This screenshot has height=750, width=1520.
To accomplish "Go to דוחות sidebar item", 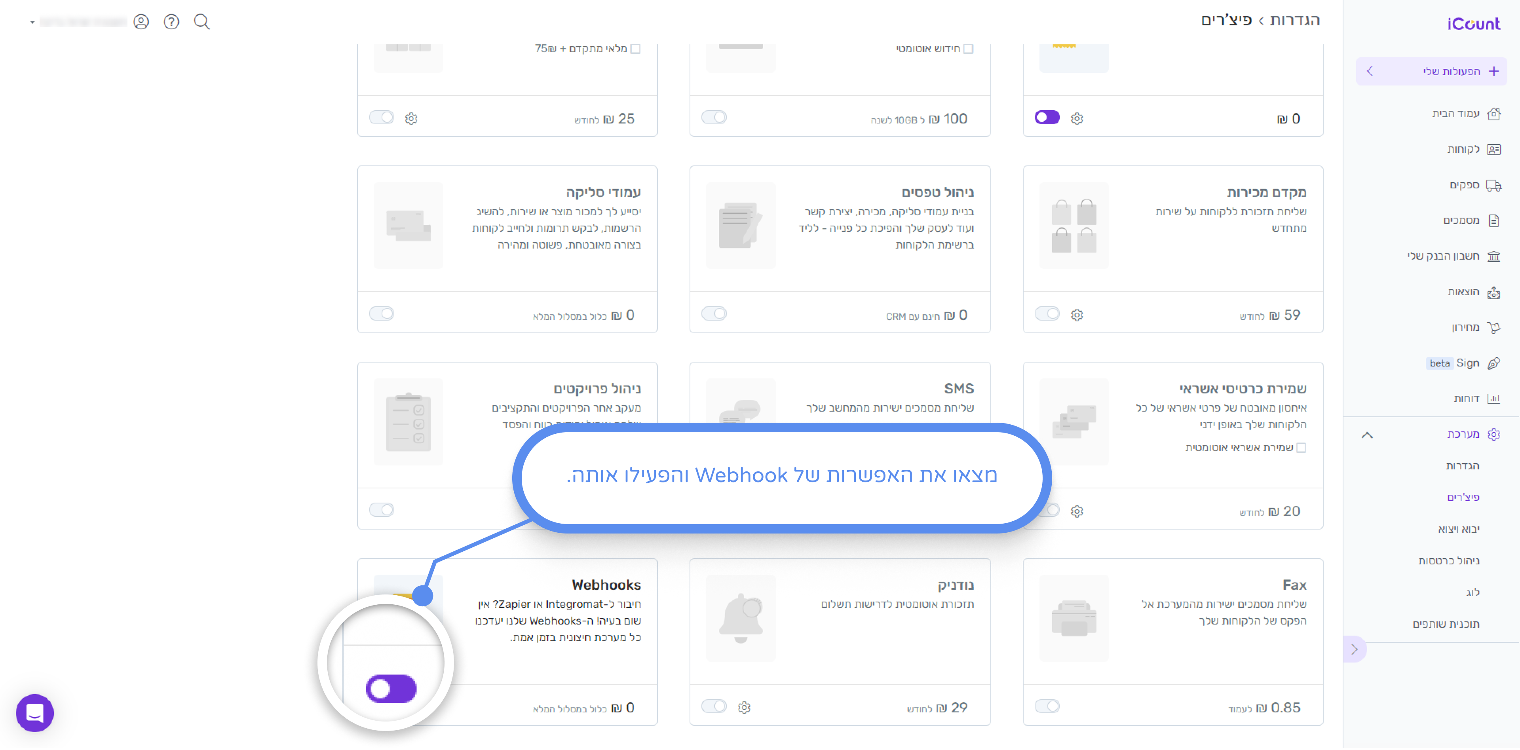I will click(x=1466, y=399).
